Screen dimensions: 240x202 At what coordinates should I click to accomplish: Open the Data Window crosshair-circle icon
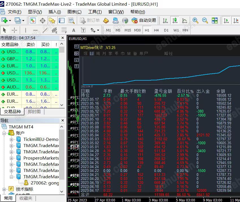pos(43,20)
